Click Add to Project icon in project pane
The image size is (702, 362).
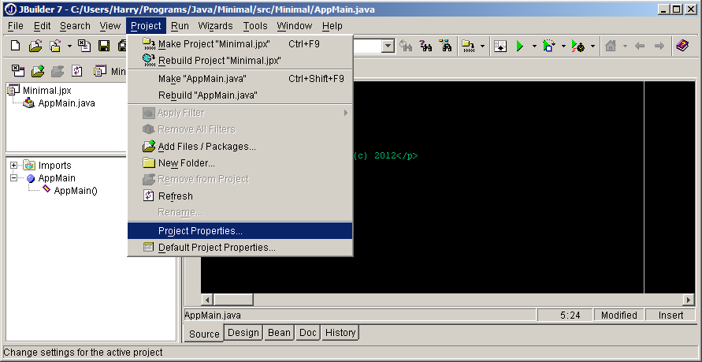click(x=38, y=71)
